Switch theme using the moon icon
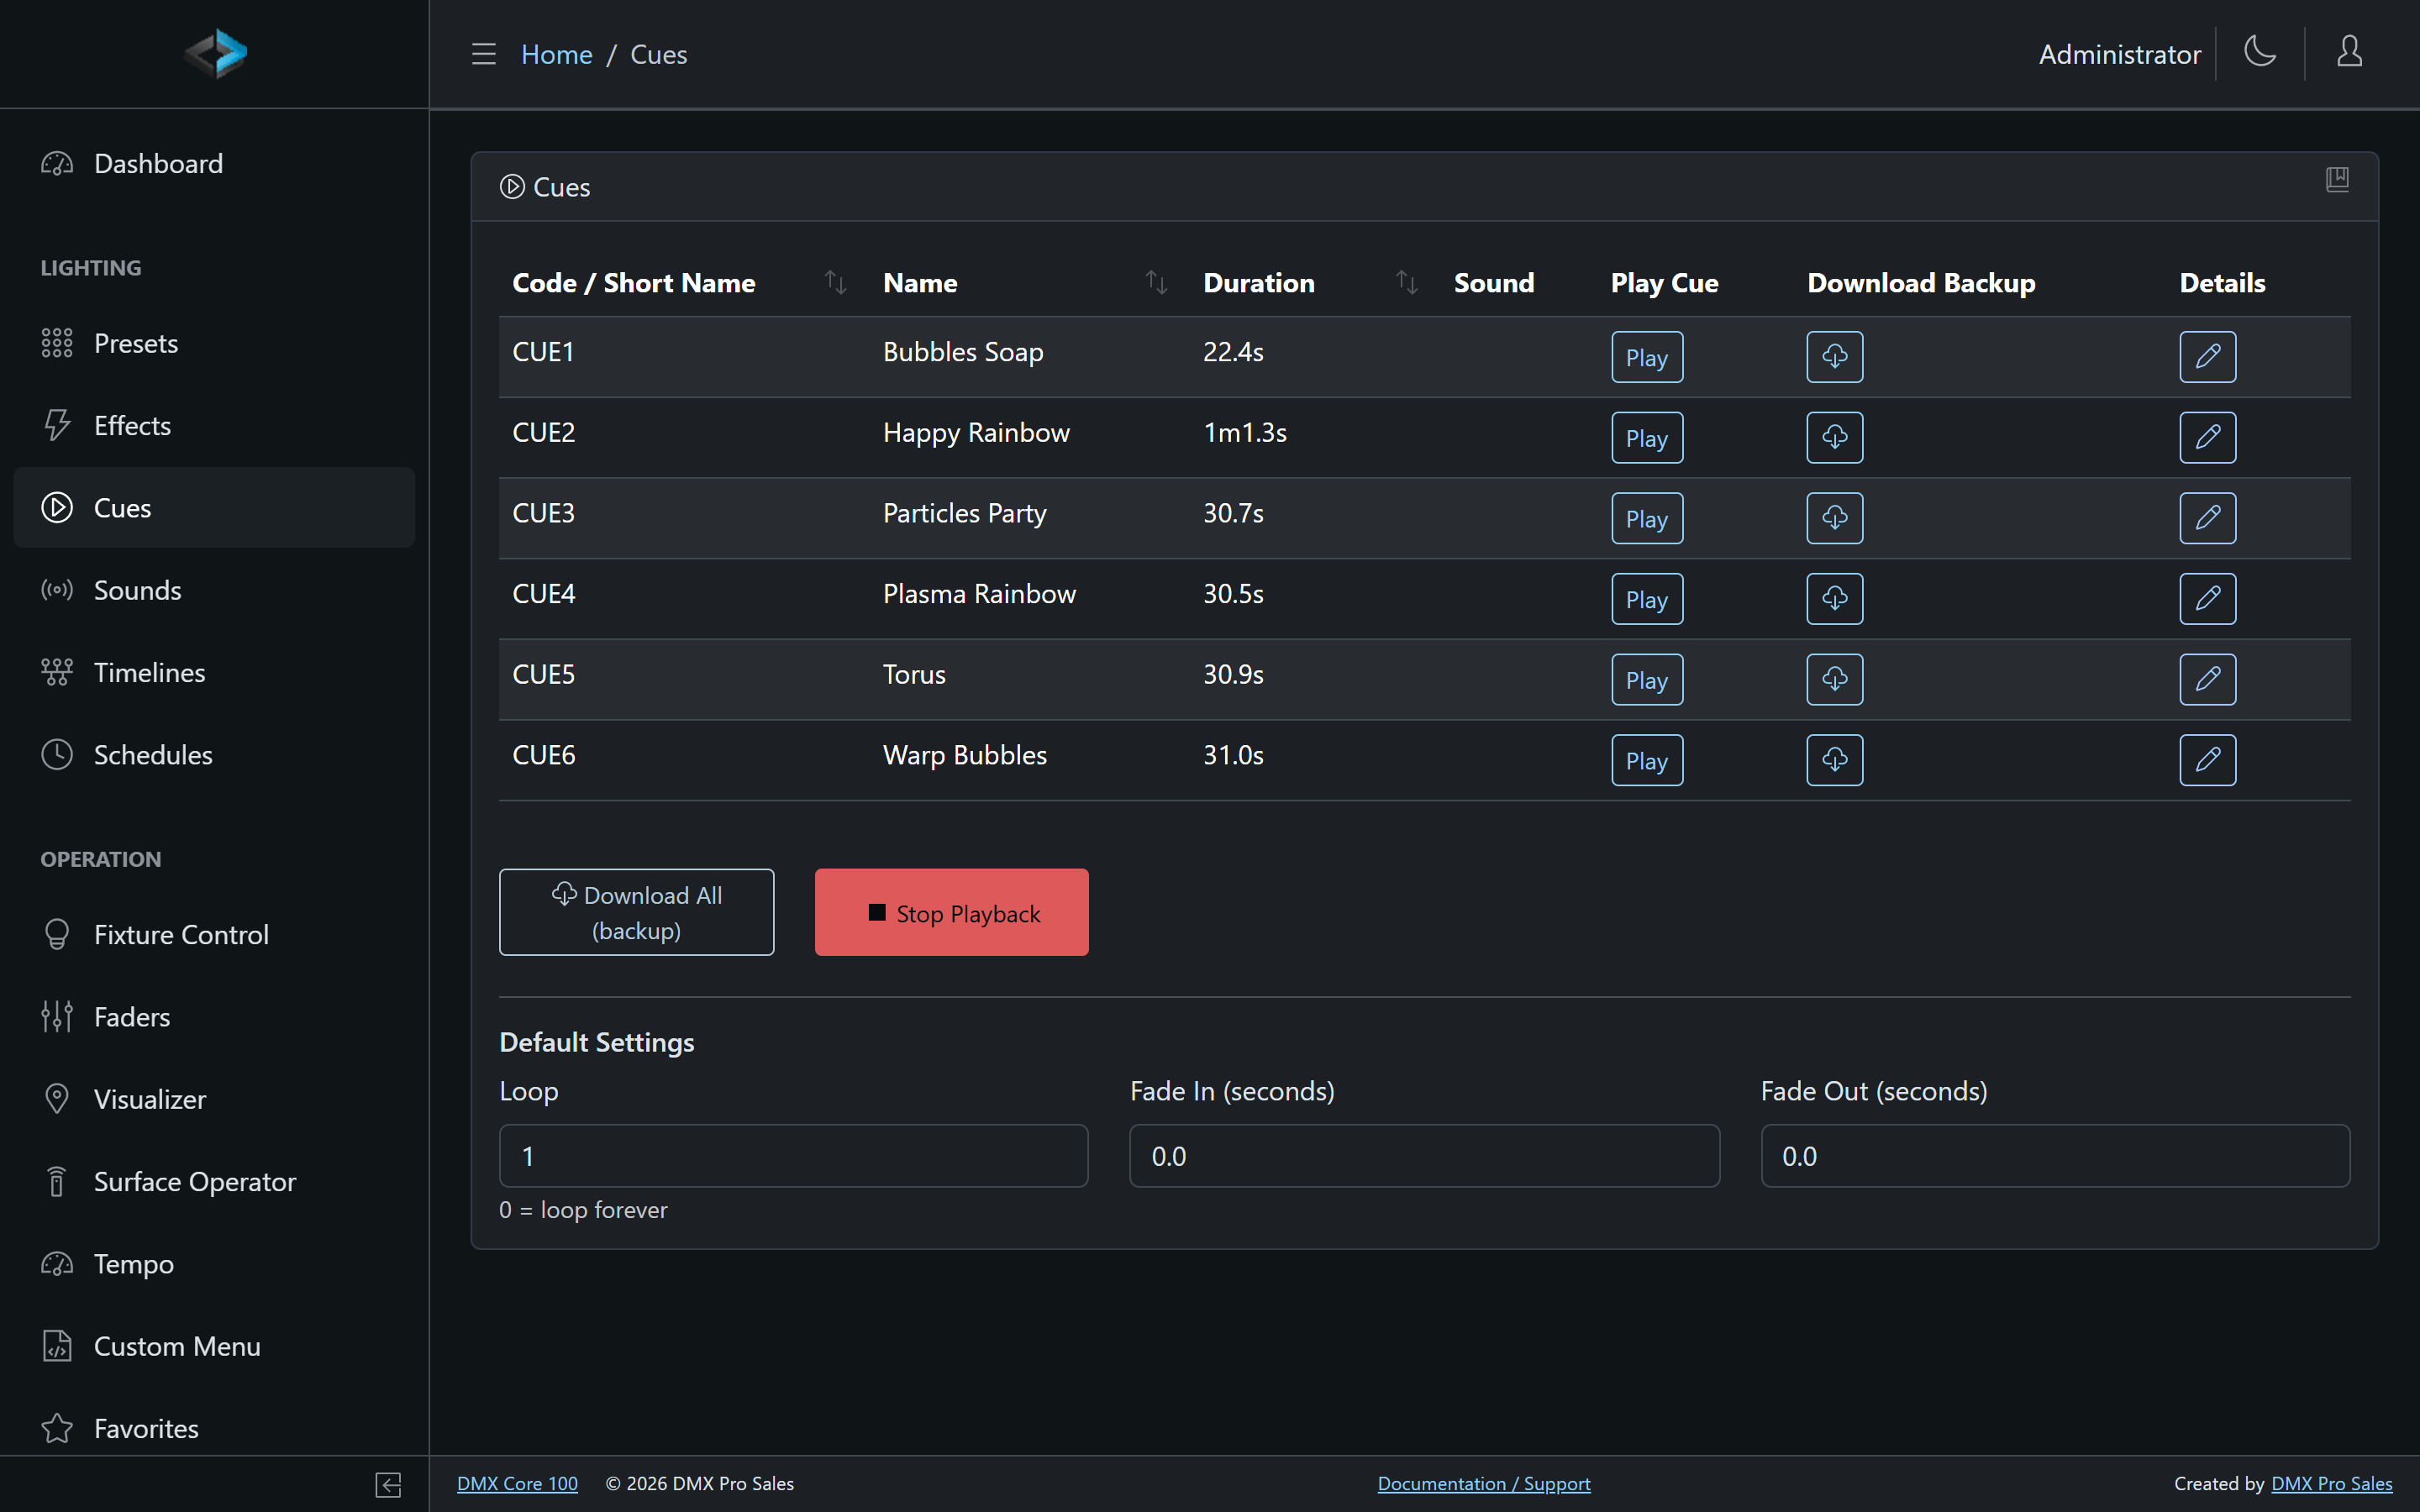The width and height of the screenshot is (2420, 1512). 2260,52
